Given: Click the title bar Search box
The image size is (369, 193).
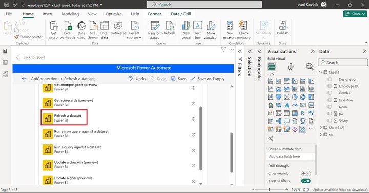Looking at the screenshot, I should click(x=204, y=5).
